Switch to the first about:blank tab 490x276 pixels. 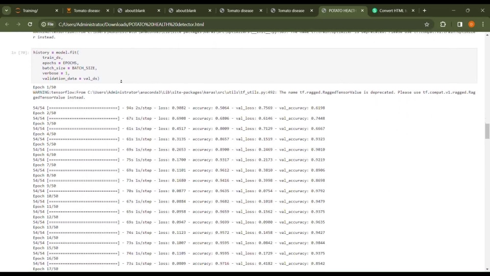tap(135, 10)
